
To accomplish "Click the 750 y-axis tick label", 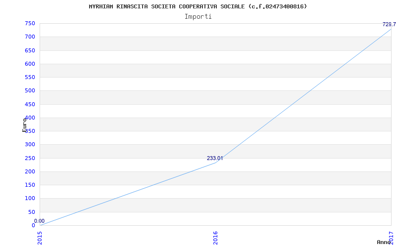I will coord(30,23).
